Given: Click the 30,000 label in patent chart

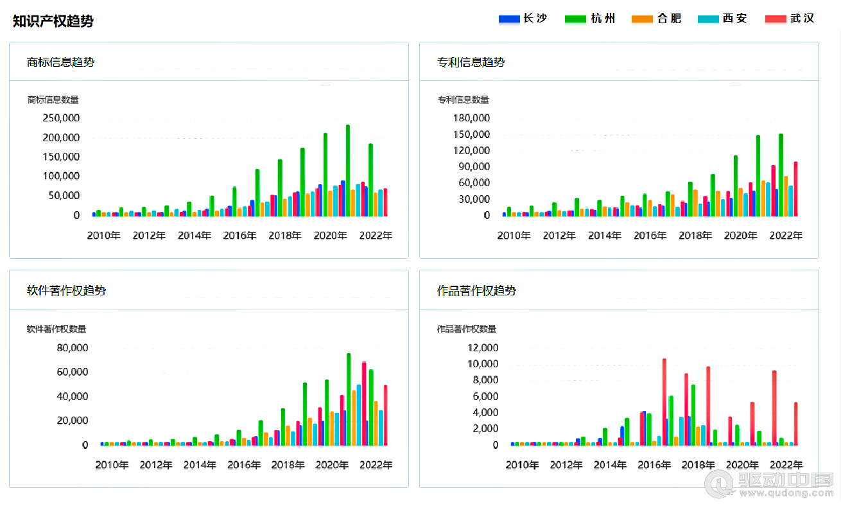Looking at the screenshot, I should (x=474, y=199).
